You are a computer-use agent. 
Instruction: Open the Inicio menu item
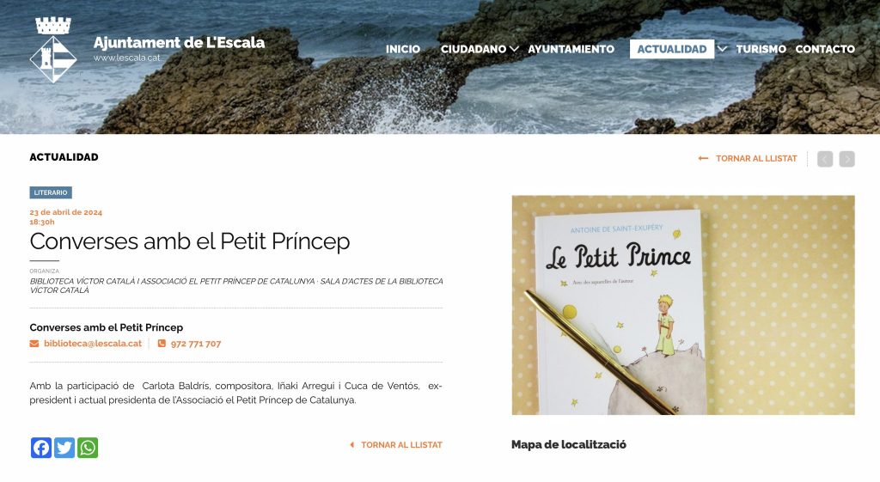point(403,49)
